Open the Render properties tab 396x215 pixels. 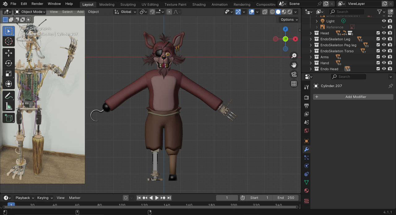(306, 97)
